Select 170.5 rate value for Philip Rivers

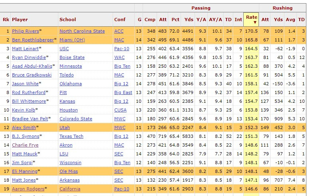coord(251,31)
